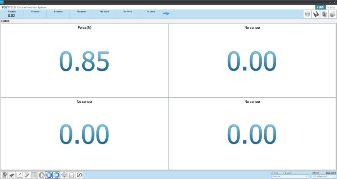Select the Time radio button
Viewport: 337px width, 179px height.
(x=272, y=173)
